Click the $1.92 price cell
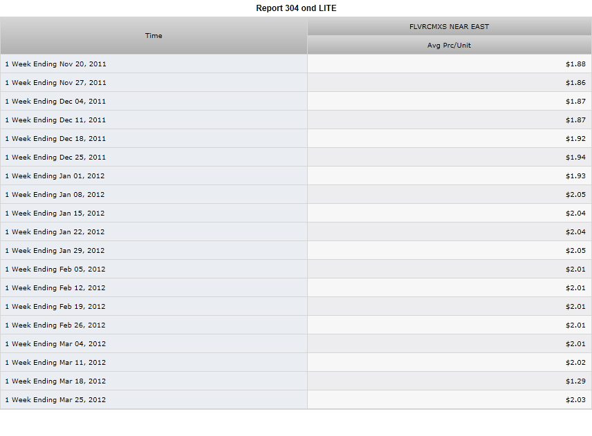This screenshot has width=592, height=436. (x=450, y=138)
